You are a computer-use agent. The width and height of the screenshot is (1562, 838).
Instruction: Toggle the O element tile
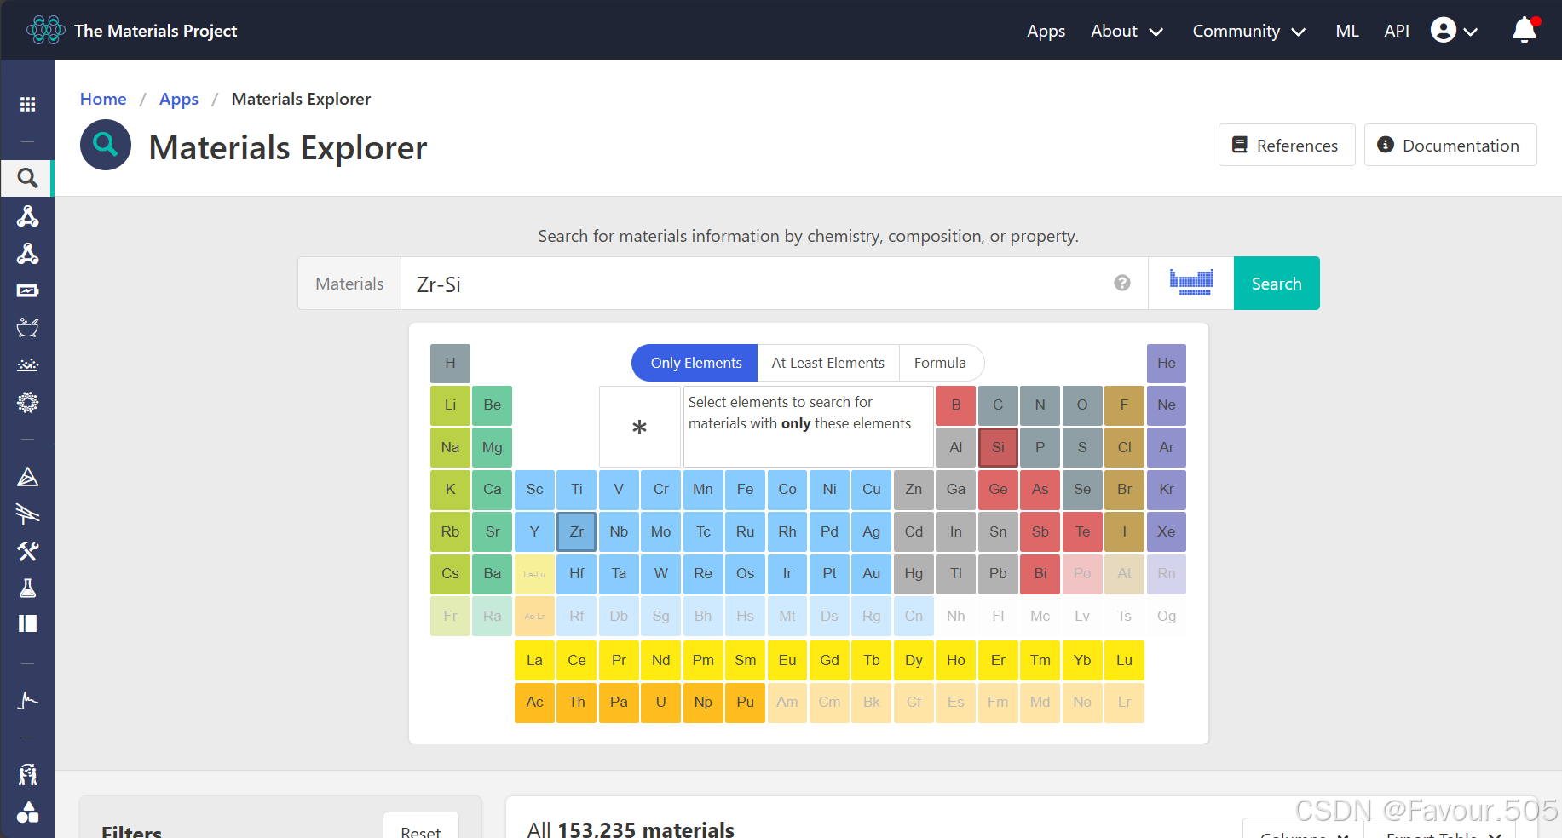click(x=1082, y=405)
